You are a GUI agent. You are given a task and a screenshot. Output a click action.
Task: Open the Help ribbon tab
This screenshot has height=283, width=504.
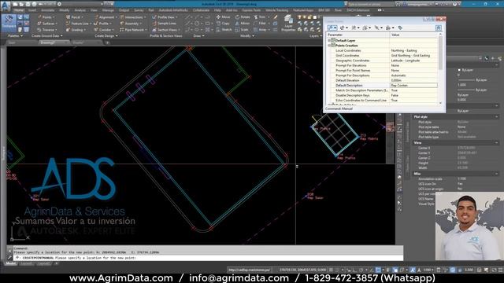[217, 10]
